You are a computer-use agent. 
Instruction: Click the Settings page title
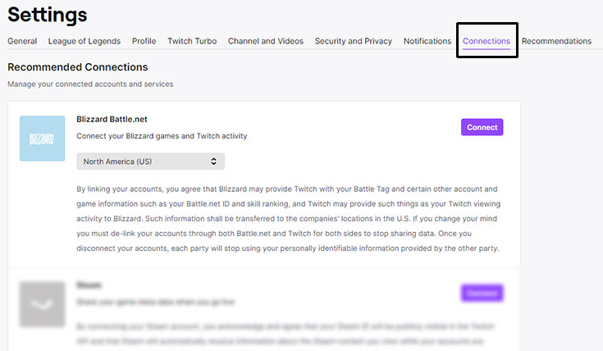point(48,15)
